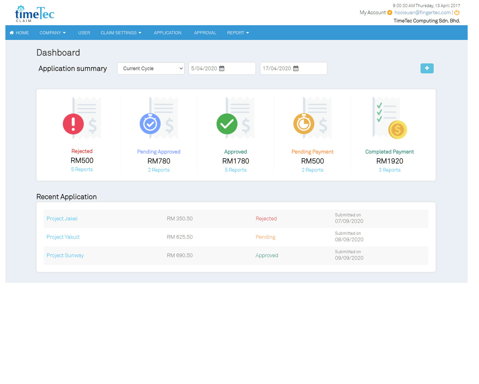The width and height of the screenshot is (479, 384).
Task: Open the hooisuan@fingertec.com account link
Action: click(423, 12)
